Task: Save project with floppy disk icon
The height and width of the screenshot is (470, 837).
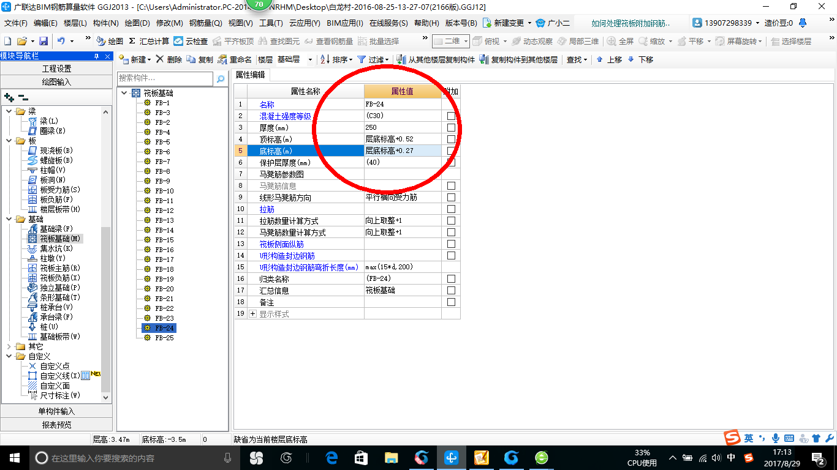Action: pos(44,41)
